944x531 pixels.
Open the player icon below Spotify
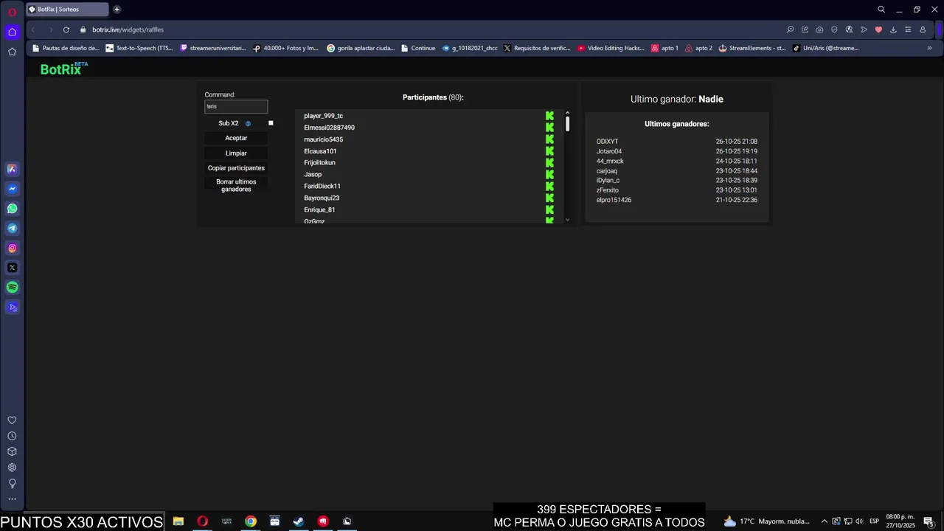[12, 308]
